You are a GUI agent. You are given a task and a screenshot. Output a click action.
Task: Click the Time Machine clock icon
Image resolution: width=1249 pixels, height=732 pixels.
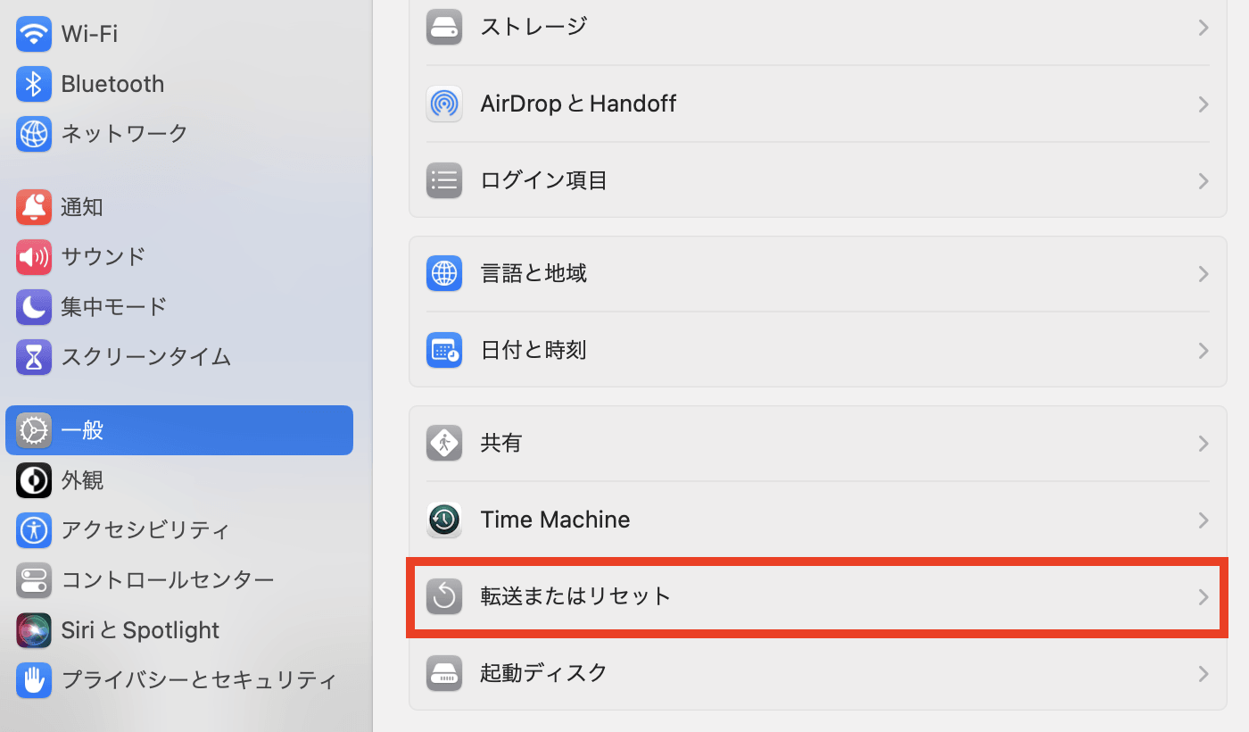coord(444,520)
